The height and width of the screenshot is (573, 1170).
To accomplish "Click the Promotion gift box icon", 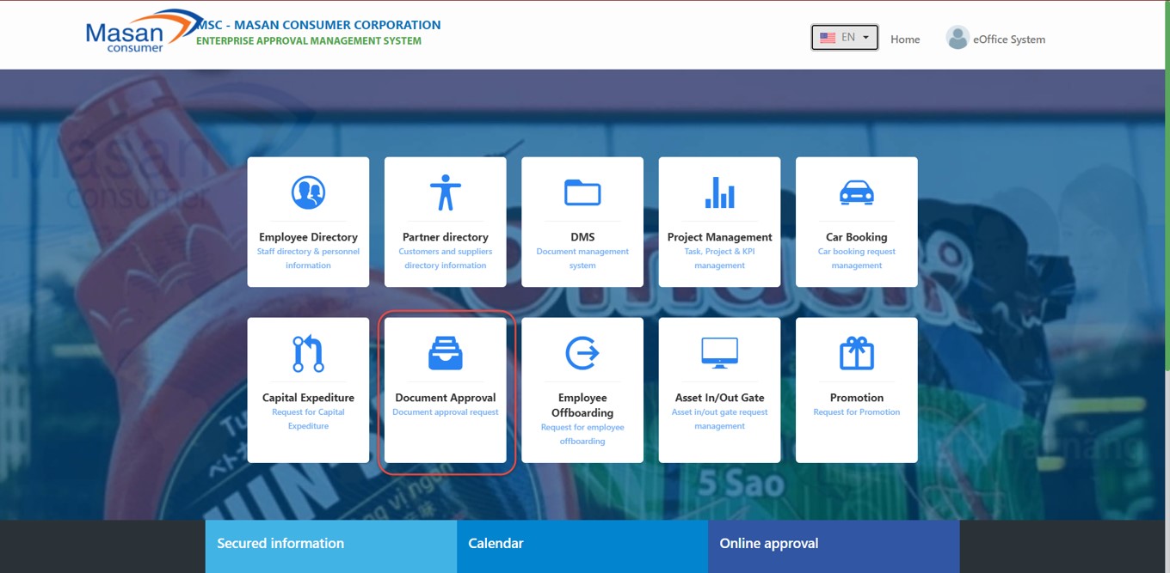I will pyautogui.click(x=856, y=353).
